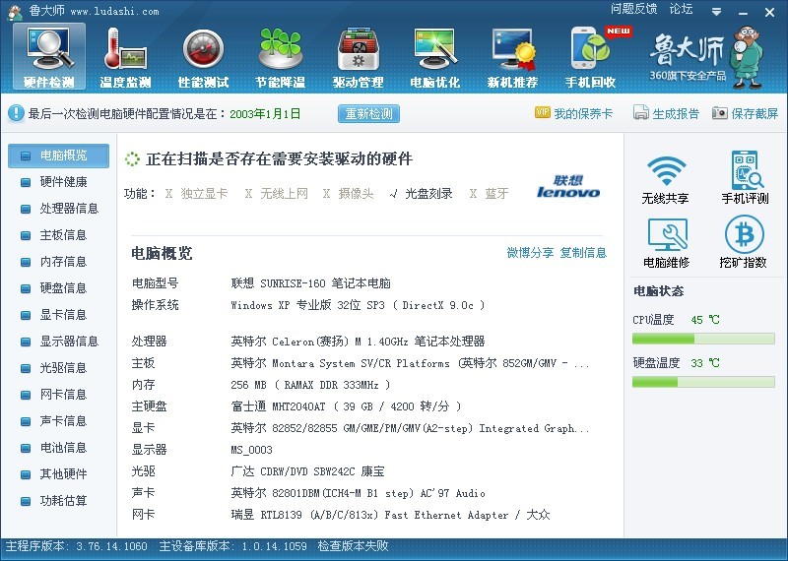Screen dimensions: 788x561
Task: Click the printer icon beside 生成报告
Action: [x=641, y=113]
